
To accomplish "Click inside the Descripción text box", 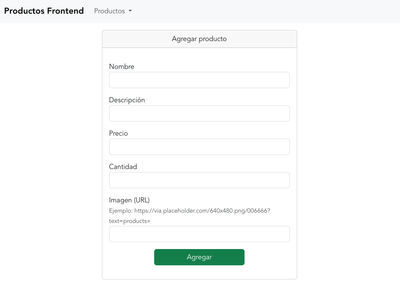I will coord(199,113).
